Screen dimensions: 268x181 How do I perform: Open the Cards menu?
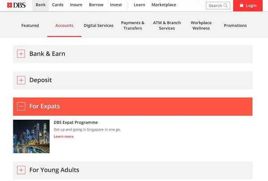(58, 5)
